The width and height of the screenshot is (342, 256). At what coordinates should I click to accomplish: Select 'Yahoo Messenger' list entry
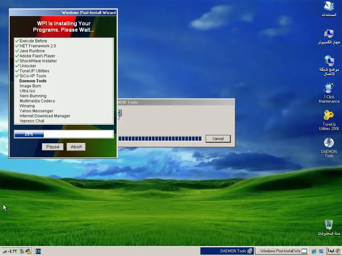click(x=36, y=111)
